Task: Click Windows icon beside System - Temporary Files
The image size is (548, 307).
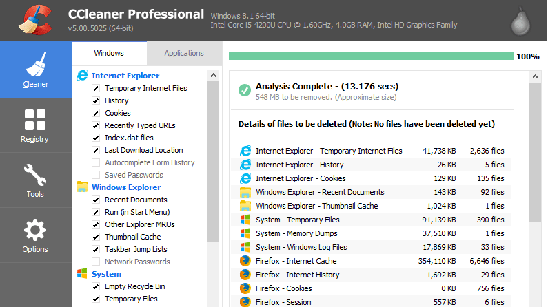Action: tap(245, 220)
